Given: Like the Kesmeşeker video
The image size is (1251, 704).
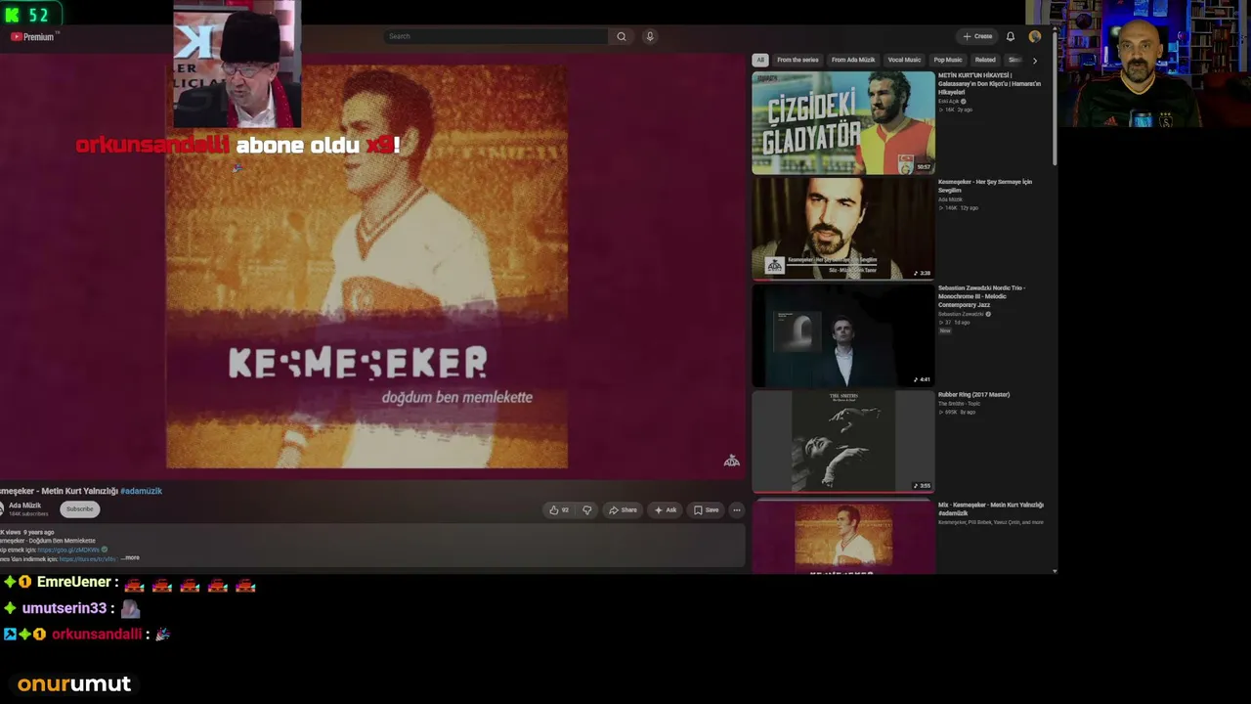Looking at the screenshot, I should click(x=559, y=509).
